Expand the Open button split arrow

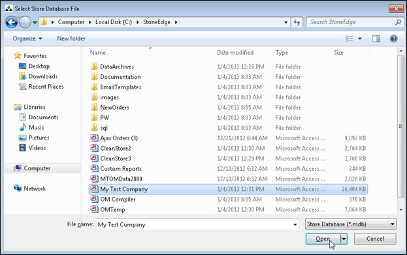[x=344, y=239]
